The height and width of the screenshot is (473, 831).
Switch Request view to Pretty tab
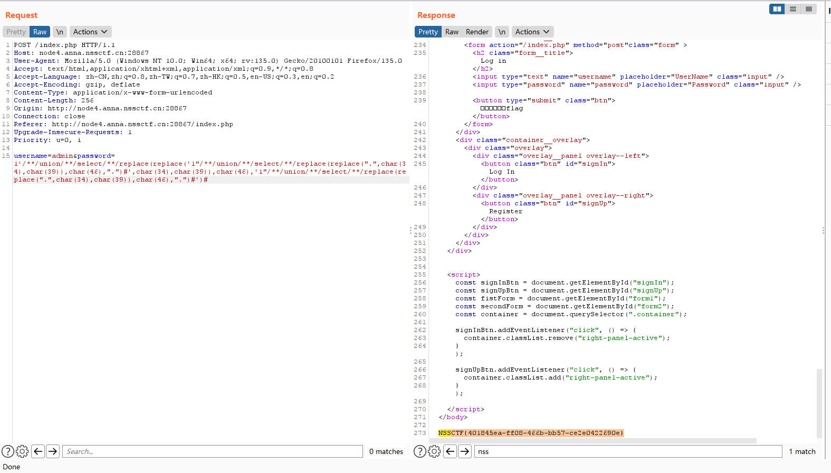[x=16, y=32]
